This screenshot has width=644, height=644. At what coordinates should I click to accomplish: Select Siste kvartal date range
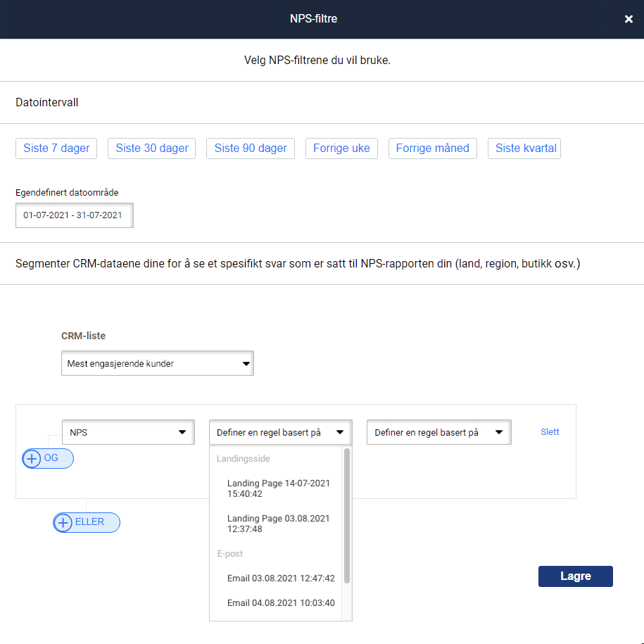[x=524, y=149]
